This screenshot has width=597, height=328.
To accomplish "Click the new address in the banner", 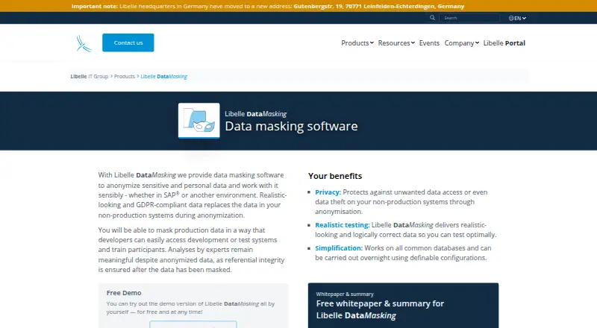I will [379, 7].
